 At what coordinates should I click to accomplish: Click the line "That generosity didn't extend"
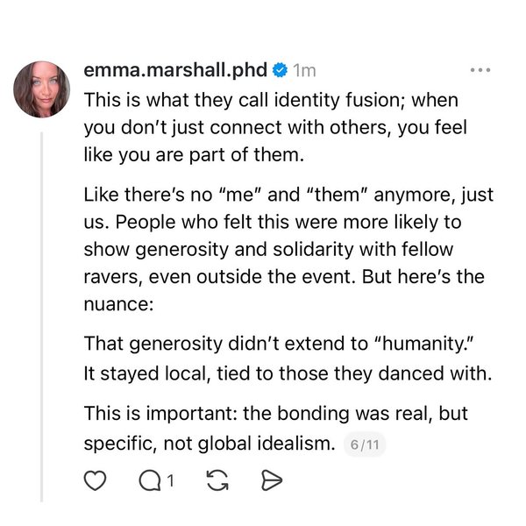click(x=267, y=345)
